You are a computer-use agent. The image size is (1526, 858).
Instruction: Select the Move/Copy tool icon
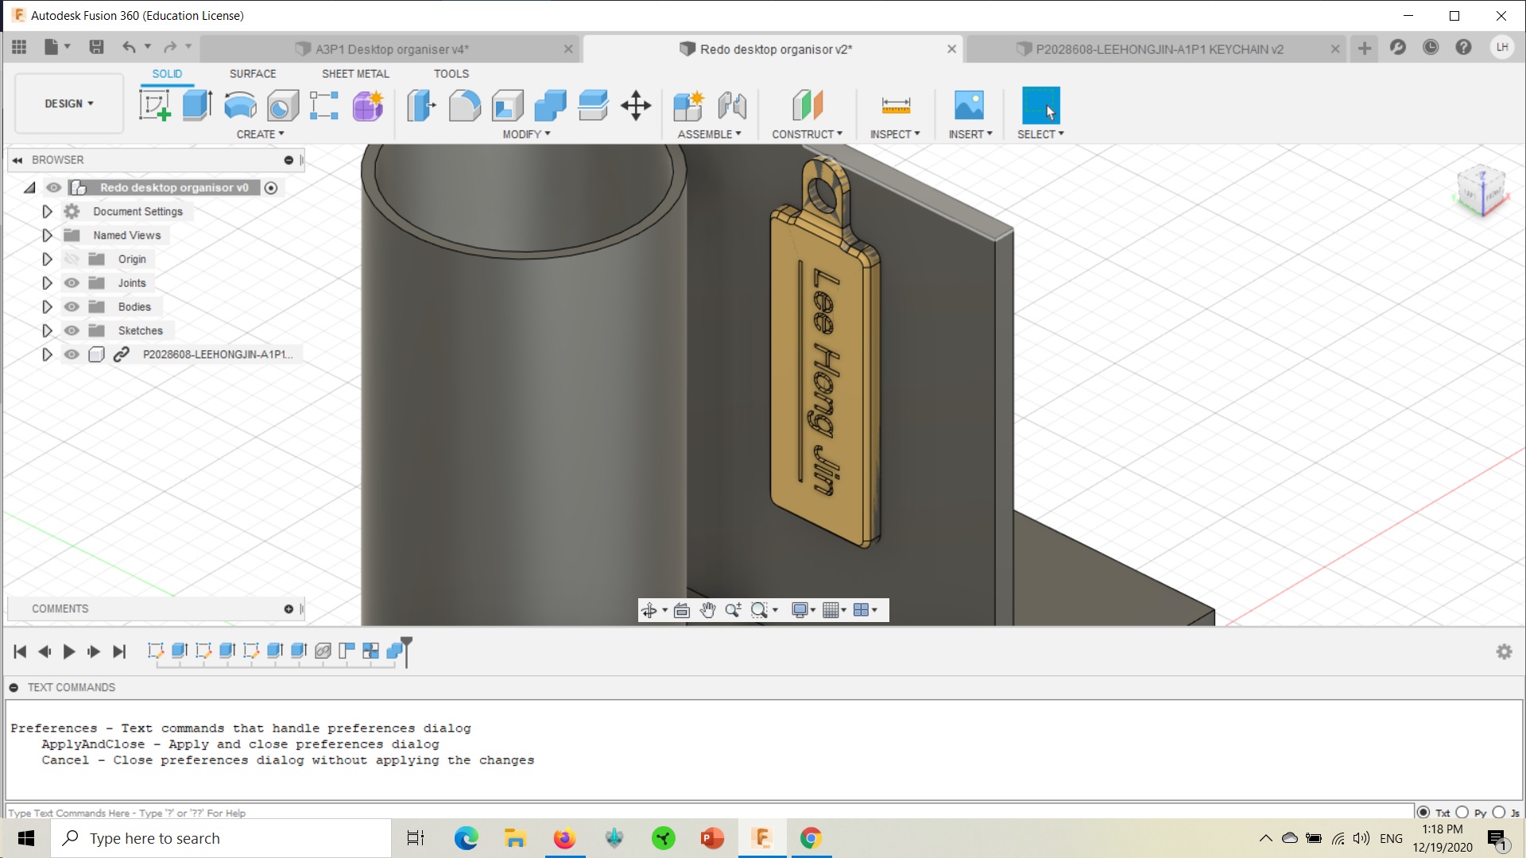click(636, 105)
